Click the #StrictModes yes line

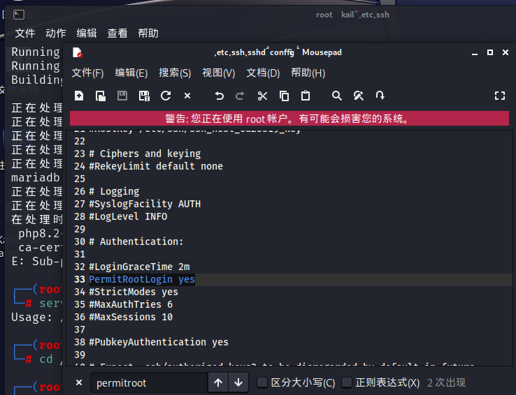point(134,292)
